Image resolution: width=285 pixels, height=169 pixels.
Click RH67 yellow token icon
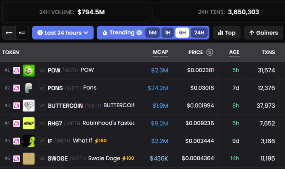pos(29,123)
